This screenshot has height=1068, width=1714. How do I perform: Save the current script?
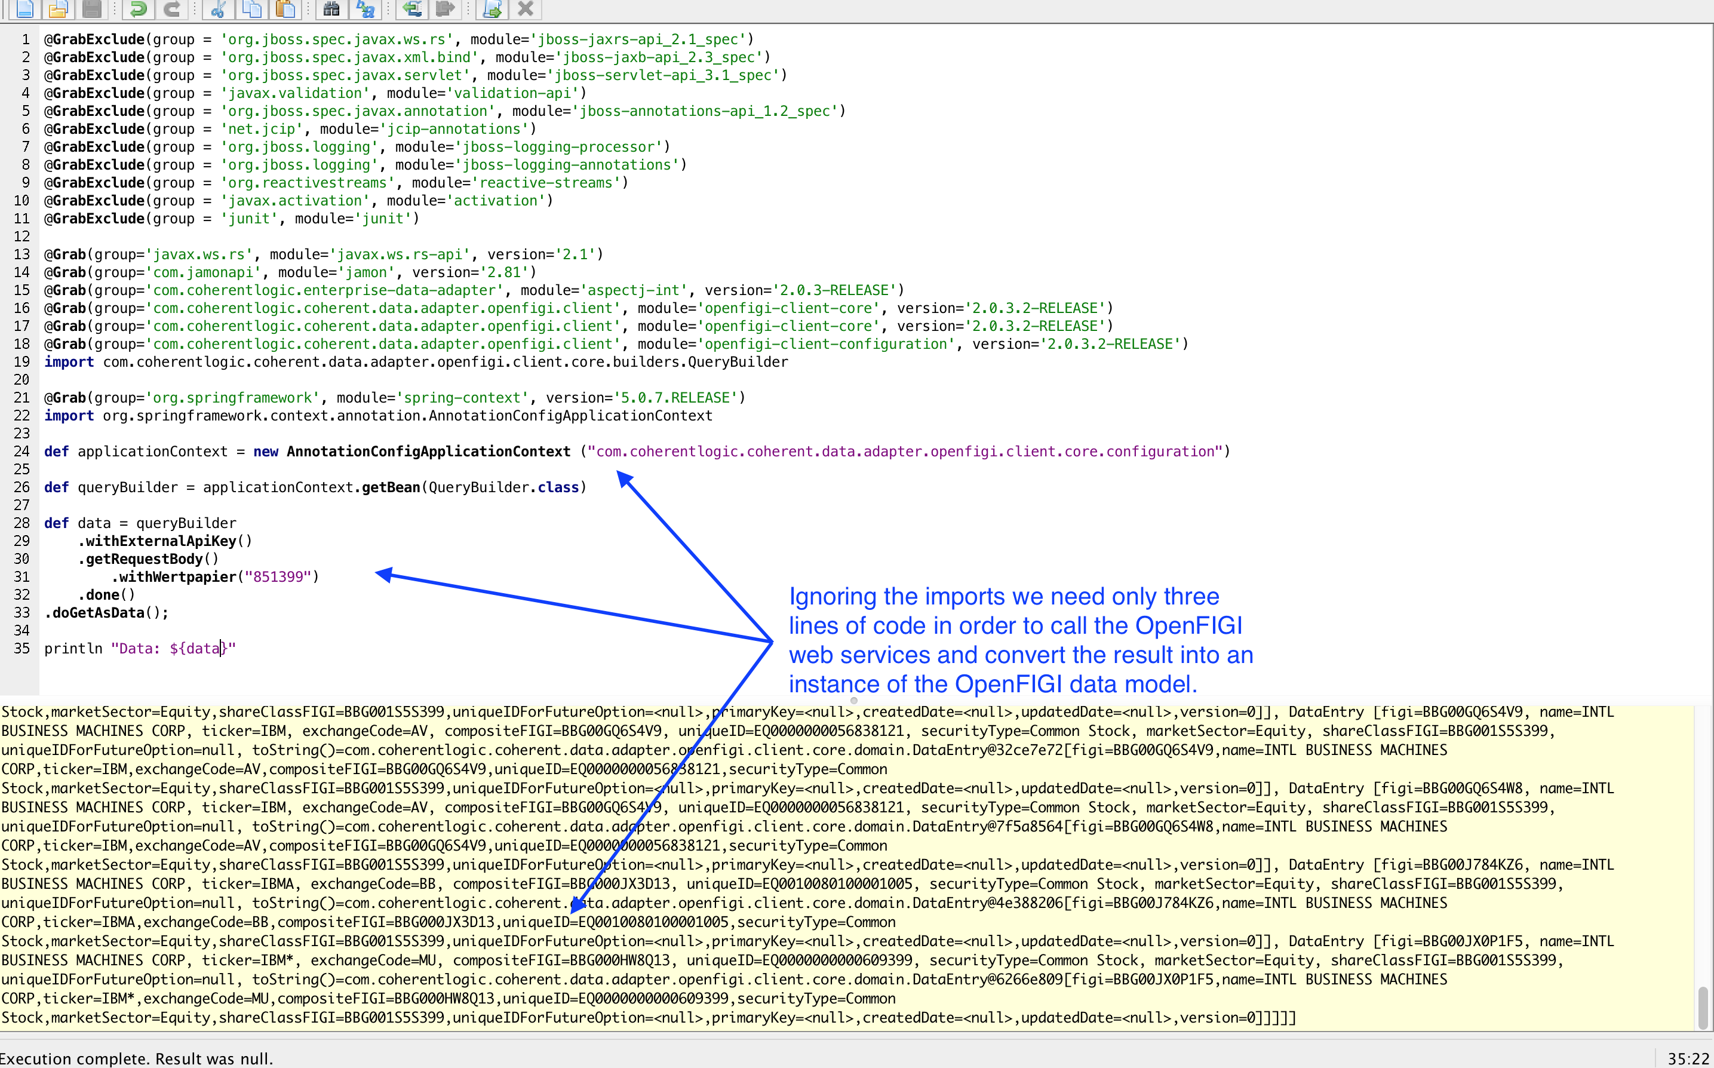pyautogui.click(x=92, y=8)
